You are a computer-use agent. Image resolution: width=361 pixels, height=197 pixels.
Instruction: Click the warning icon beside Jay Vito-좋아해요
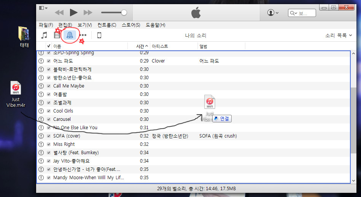[41, 161]
